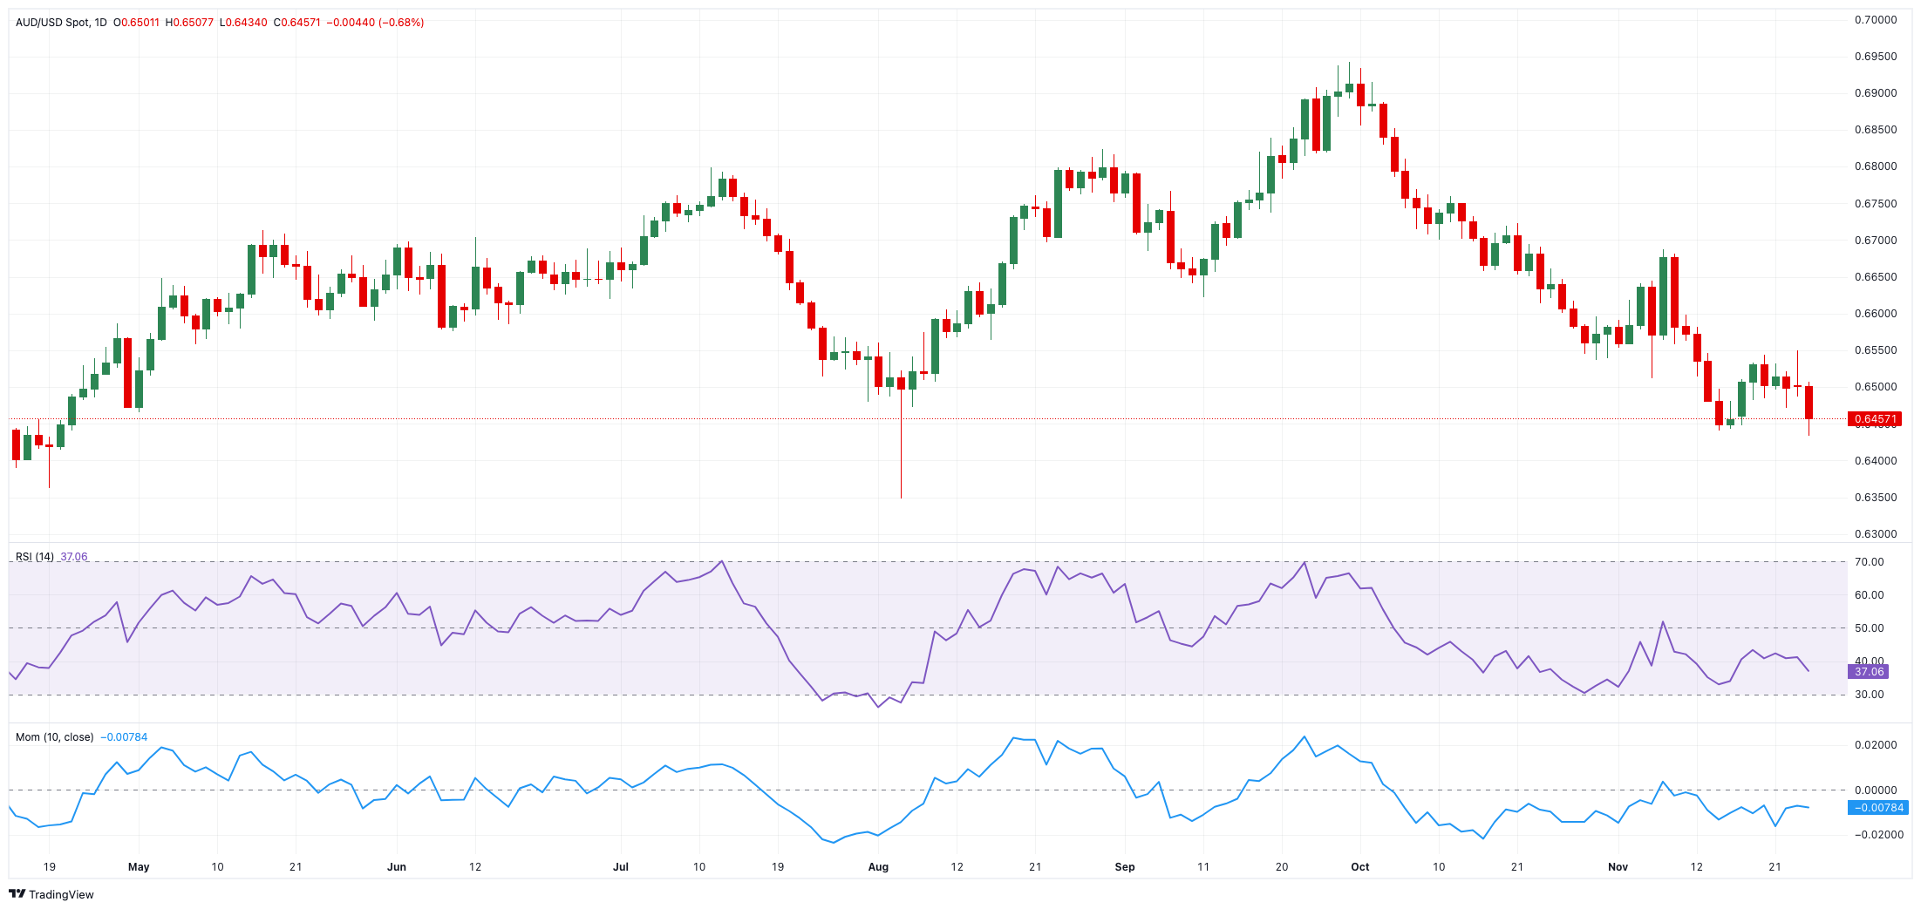This screenshot has width=1921, height=909.
Task: Click the 0.70000 price axis label
Action: pyautogui.click(x=1875, y=20)
